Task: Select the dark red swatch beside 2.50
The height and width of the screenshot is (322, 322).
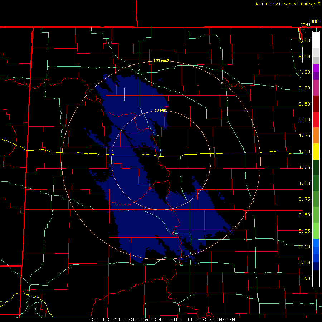Action: [x=316, y=104]
